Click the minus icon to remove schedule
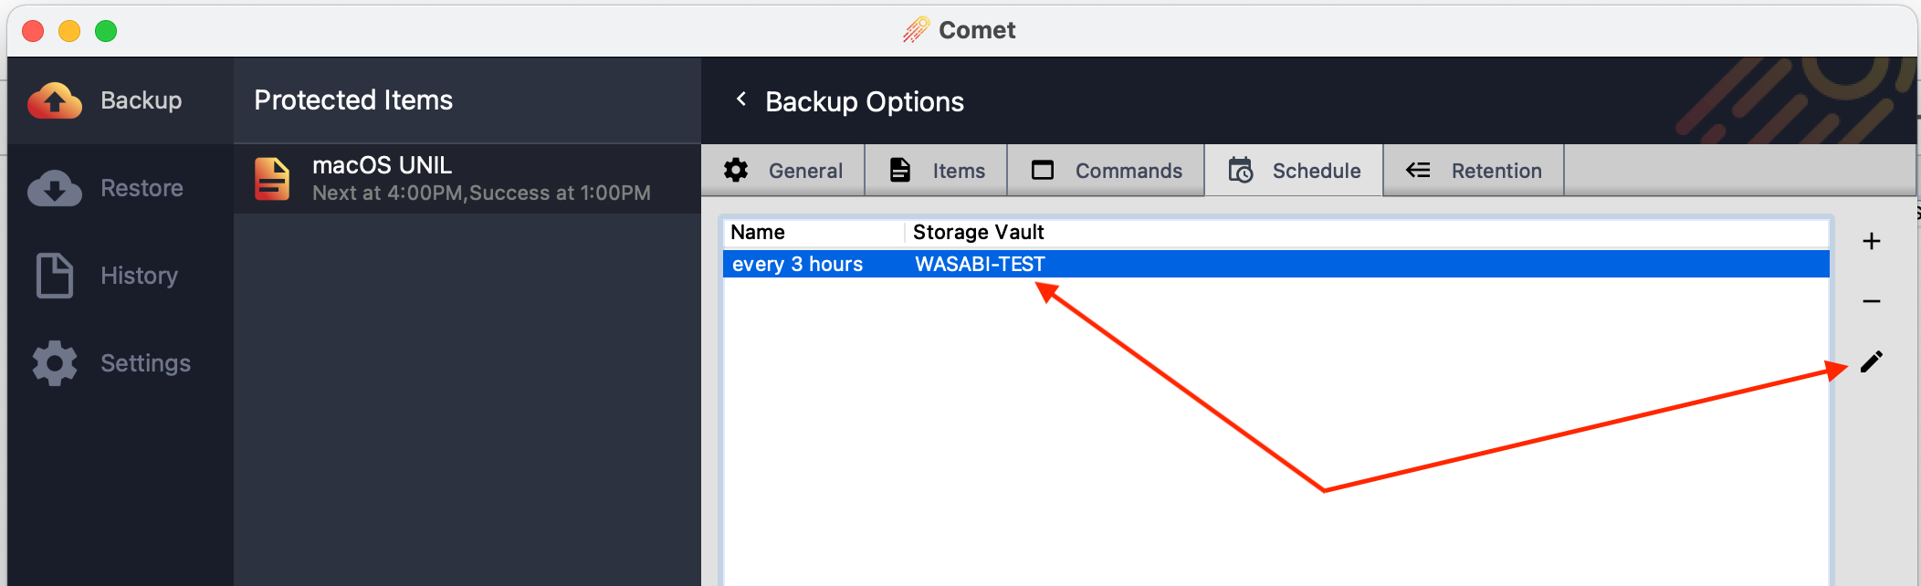This screenshot has height=586, width=1921. 1871,301
